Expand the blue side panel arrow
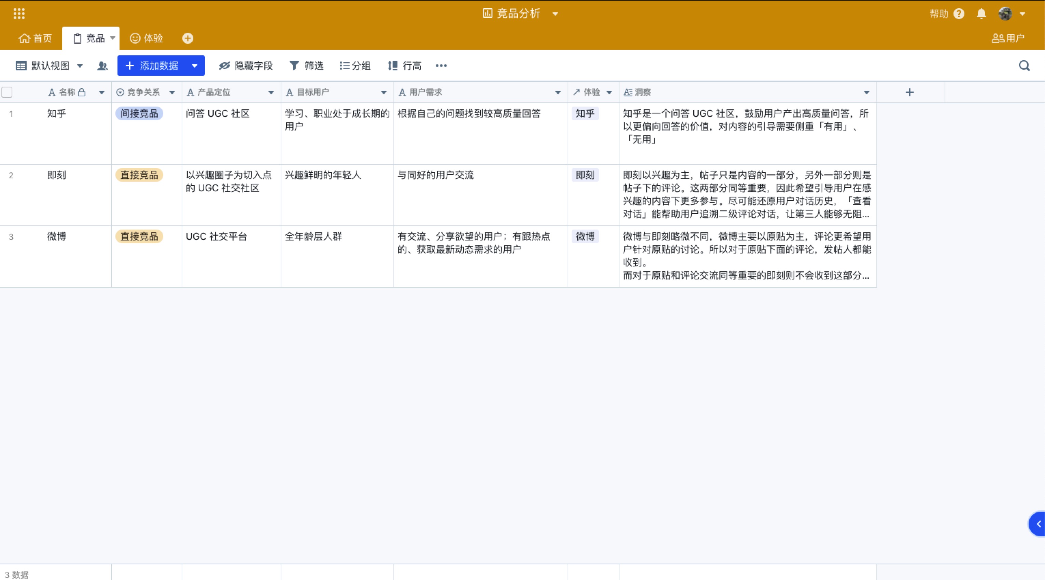 click(1038, 524)
